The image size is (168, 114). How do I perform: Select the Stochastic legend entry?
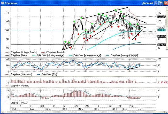pyautogui.click(x=19, y=74)
